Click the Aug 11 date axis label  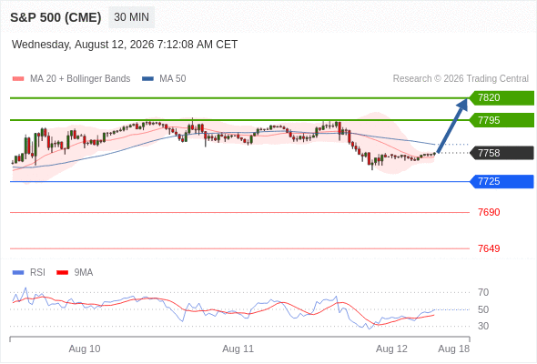click(x=238, y=349)
